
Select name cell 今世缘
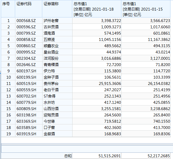[57, 122]
